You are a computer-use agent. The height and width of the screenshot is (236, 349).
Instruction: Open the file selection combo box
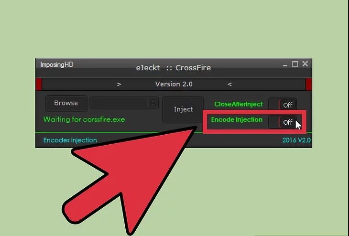click(x=124, y=103)
